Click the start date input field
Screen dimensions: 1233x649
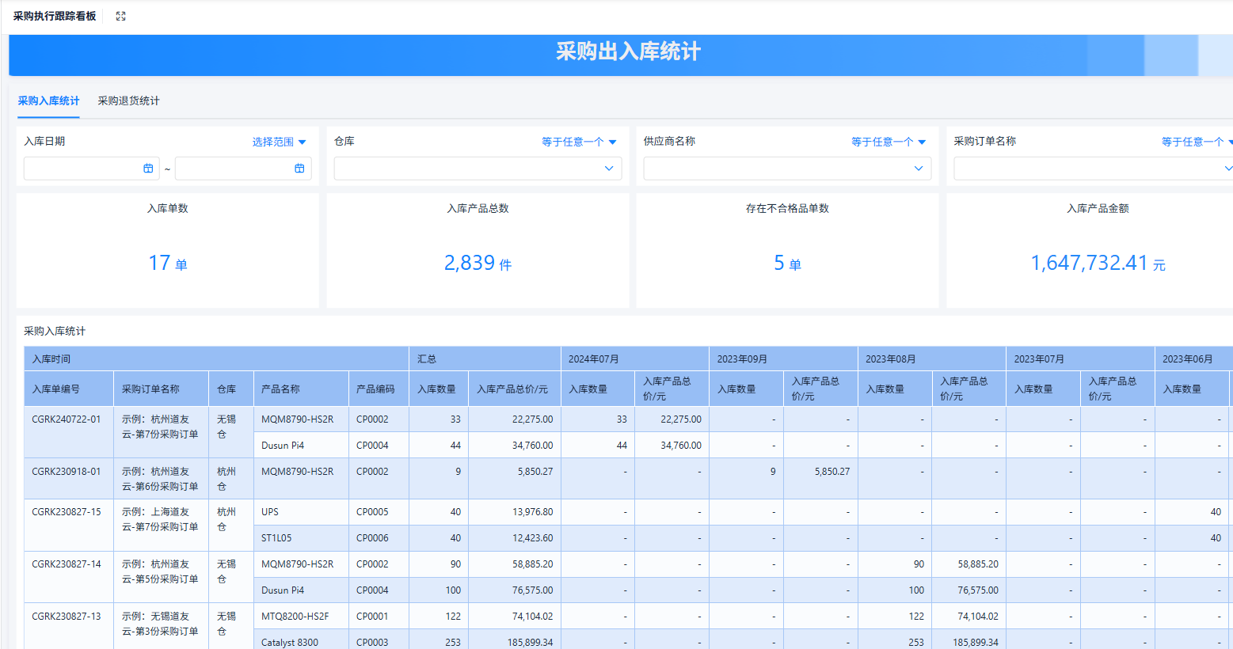(92, 168)
